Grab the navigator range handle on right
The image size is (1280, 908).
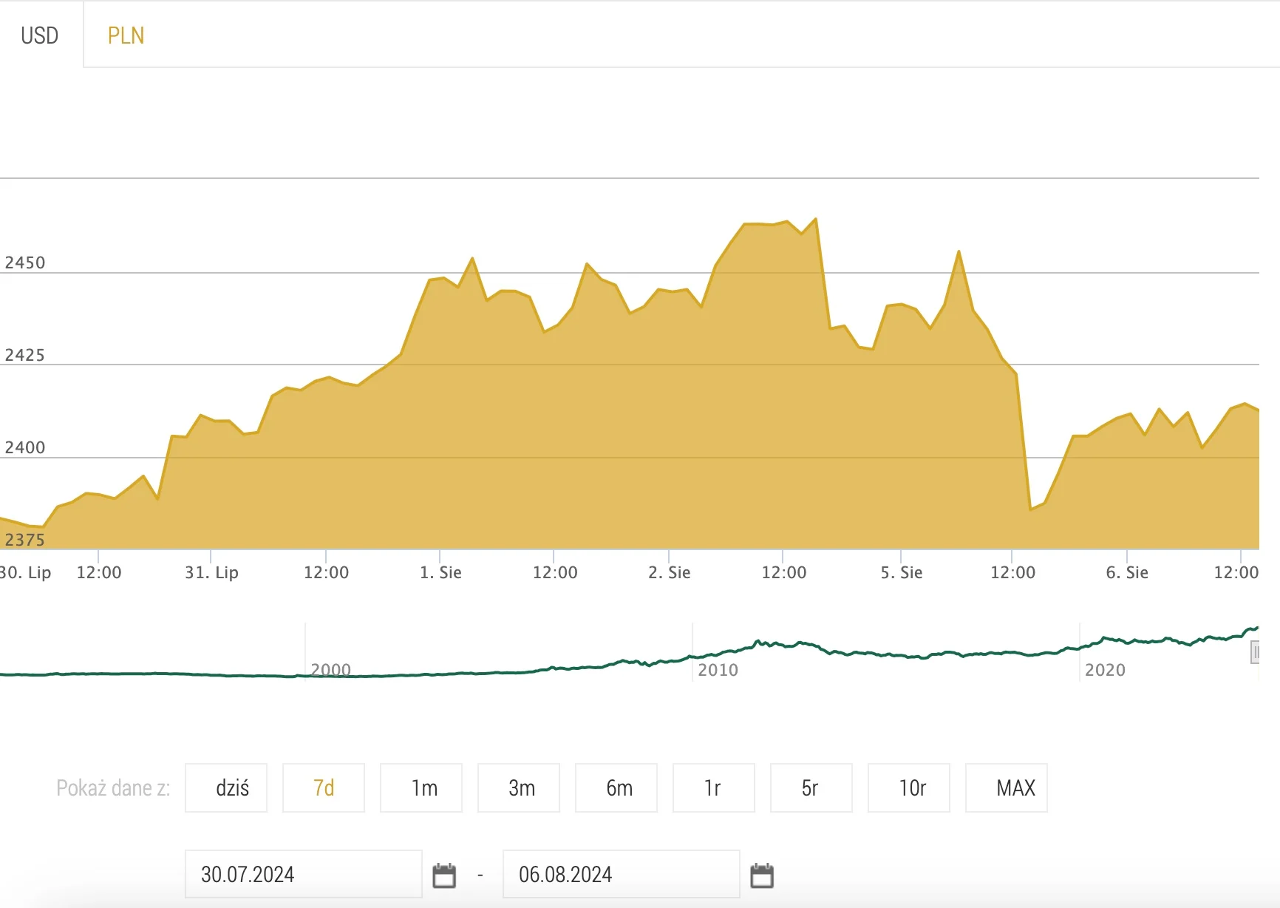point(1255,652)
